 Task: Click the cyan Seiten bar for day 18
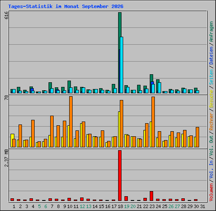pyautogui.click(x=121, y=65)
